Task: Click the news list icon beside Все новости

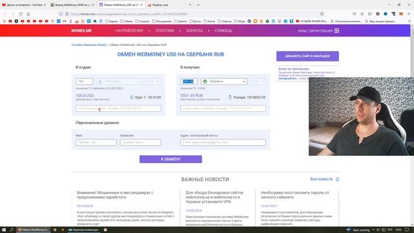Action: [337, 179]
